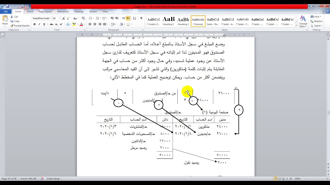The image size is (330, 185).
Task: Click the Cut command
Action: pos(14,16)
